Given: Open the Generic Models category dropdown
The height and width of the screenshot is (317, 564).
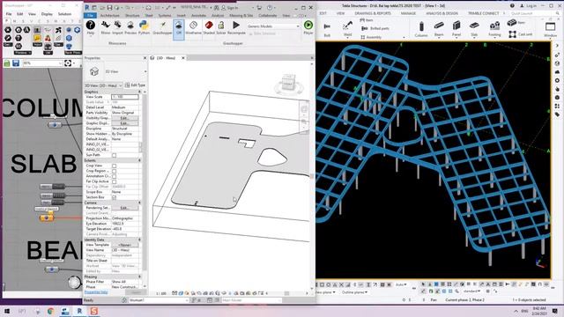Looking at the screenshot, I should pyautogui.click(x=273, y=26).
